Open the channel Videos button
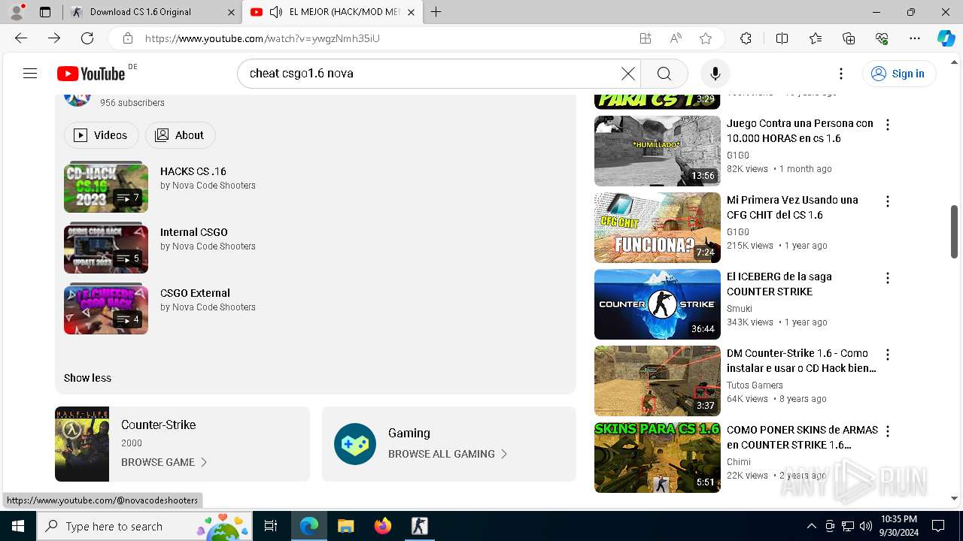The width and height of the screenshot is (963, 541). [102, 135]
